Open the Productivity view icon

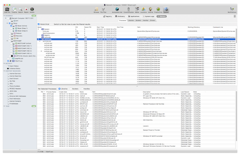[x=158, y=9]
